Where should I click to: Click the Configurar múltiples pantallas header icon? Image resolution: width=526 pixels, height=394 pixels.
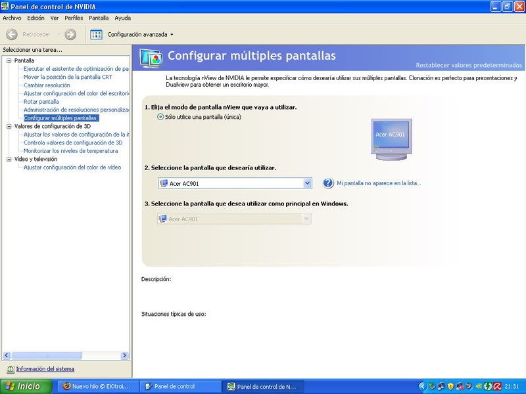click(x=151, y=58)
